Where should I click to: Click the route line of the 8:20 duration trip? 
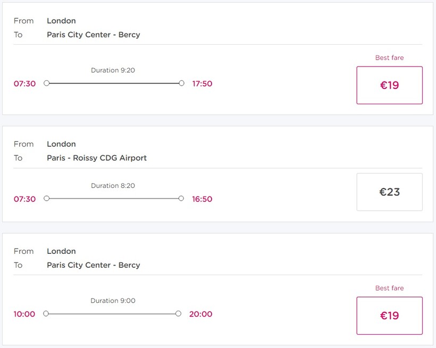coord(114,198)
